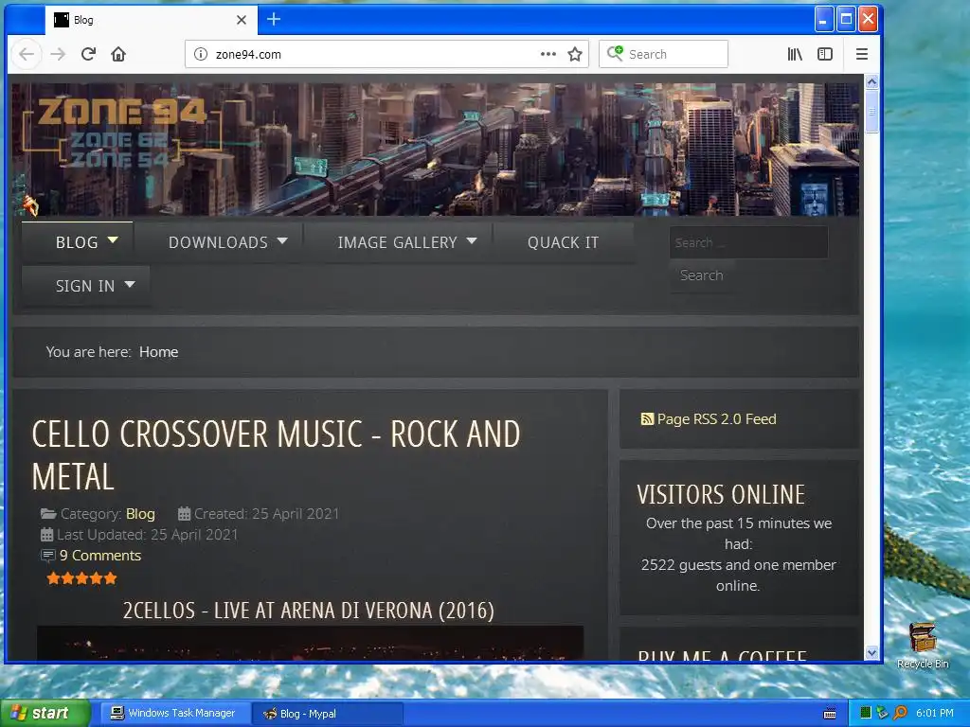This screenshot has height=727, width=970.
Task: Click the 2Cellos video thumbnail
Action: [310, 643]
